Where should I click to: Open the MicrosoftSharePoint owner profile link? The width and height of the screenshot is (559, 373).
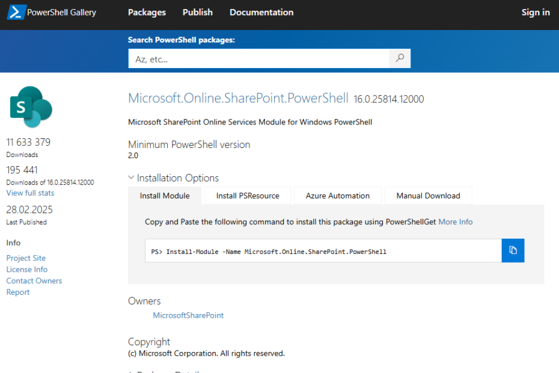(x=188, y=315)
